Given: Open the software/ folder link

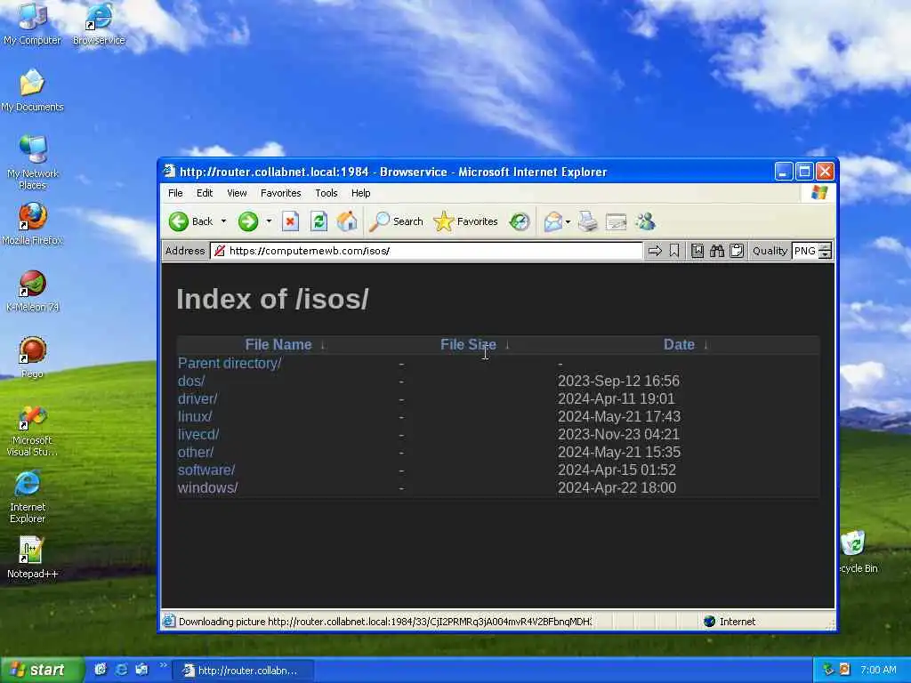Looking at the screenshot, I should 206,470.
